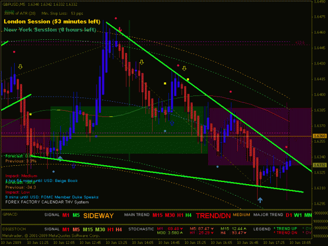The image size is (328, 246).
Task: Click the Previous: 3.3% value
Action: 20,161
